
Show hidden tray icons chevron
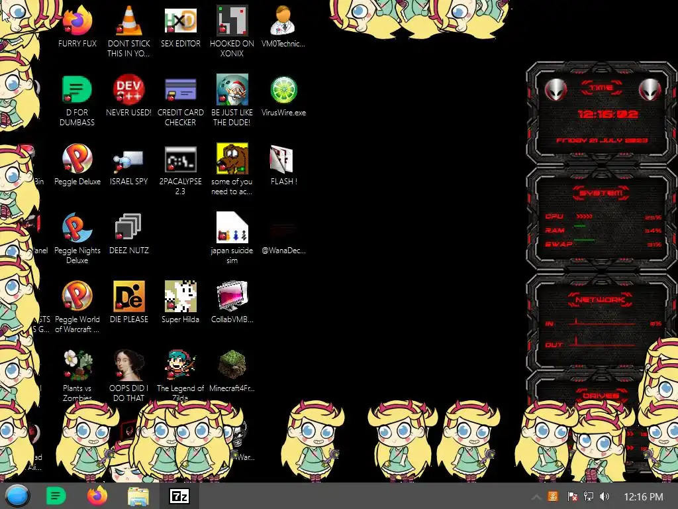pyautogui.click(x=536, y=496)
